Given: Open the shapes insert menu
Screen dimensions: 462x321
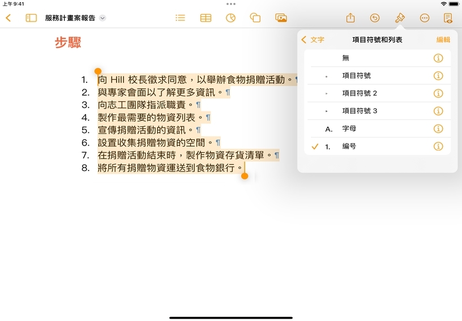Looking at the screenshot, I should coord(255,18).
